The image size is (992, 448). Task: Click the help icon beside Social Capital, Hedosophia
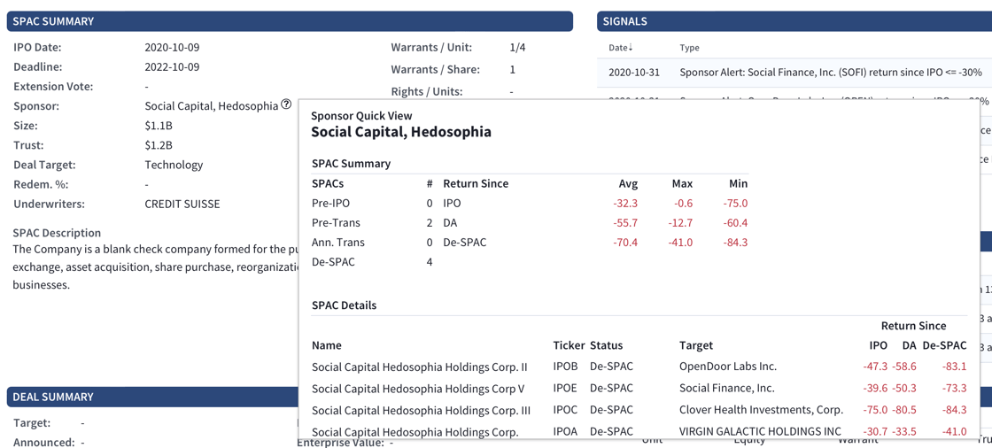pyautogui.click(x=286, y=104)
